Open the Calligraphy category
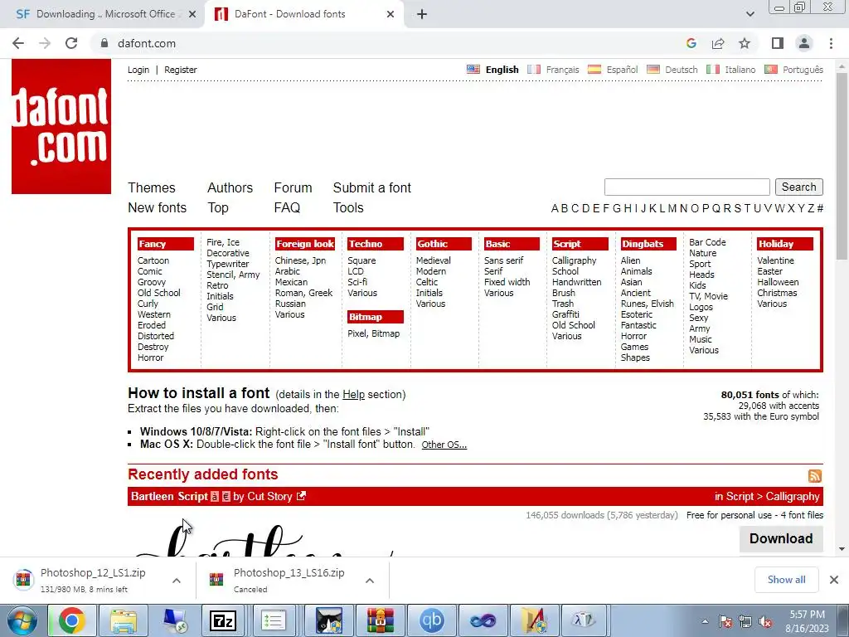This screenshot has width=849, height=637. [574, 260]
